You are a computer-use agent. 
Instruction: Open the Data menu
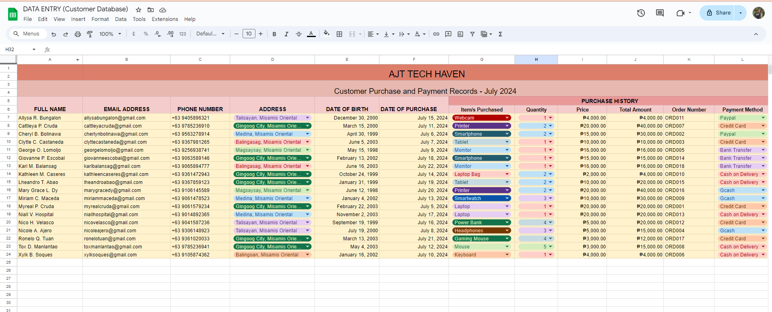pyautogui.click(x=121, y=19)
